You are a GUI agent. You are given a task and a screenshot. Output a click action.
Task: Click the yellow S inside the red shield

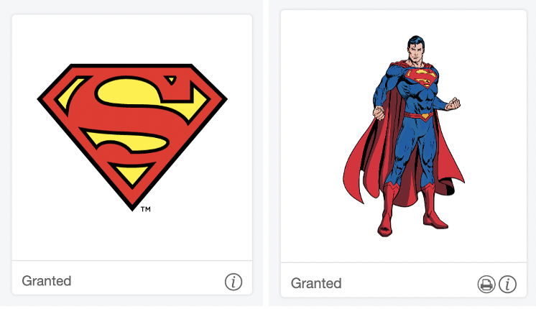click(131, 114)
